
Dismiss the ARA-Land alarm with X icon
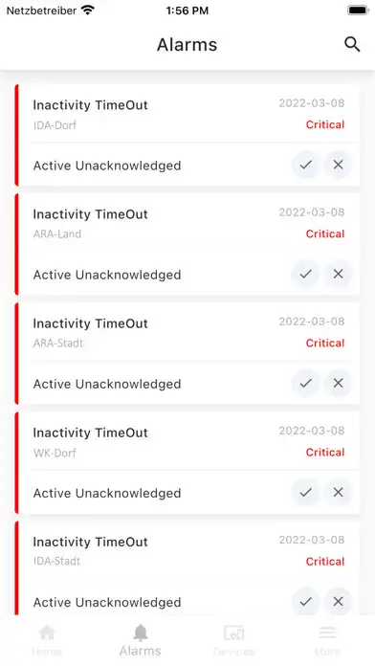pos(338,274)
